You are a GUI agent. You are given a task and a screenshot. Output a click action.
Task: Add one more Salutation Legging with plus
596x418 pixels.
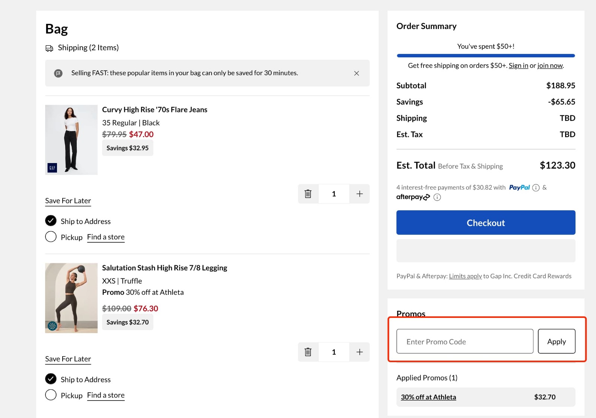[359, 352]
